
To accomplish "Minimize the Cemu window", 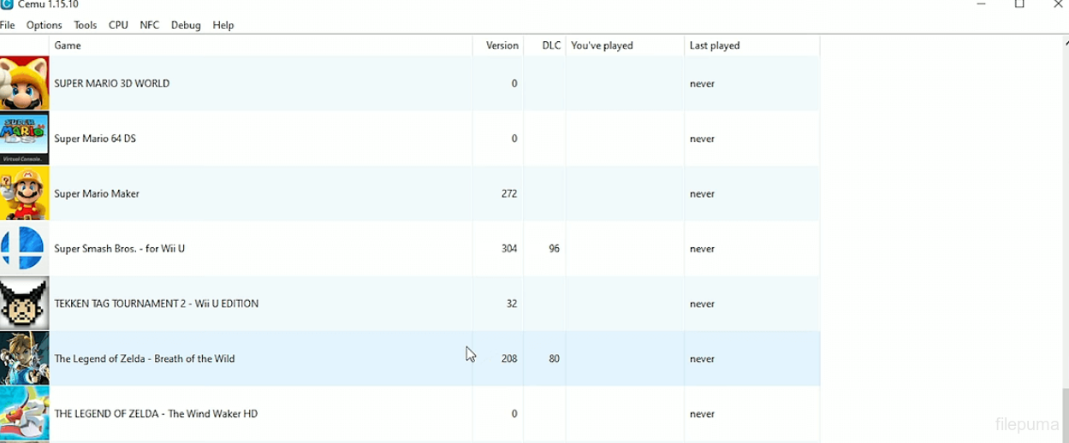I will click(x=981, y=5).
